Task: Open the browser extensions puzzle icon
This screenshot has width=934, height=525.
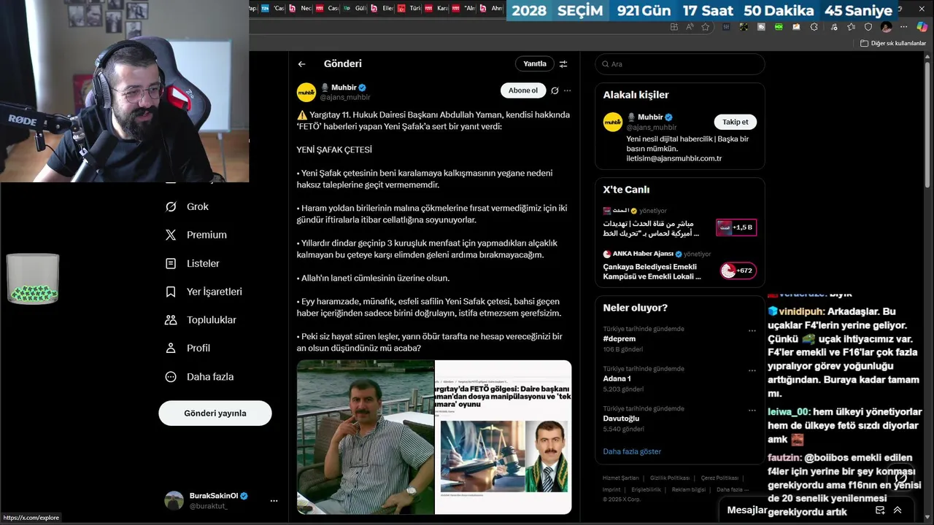Action: pyautogui.click(x=814, y=27)
